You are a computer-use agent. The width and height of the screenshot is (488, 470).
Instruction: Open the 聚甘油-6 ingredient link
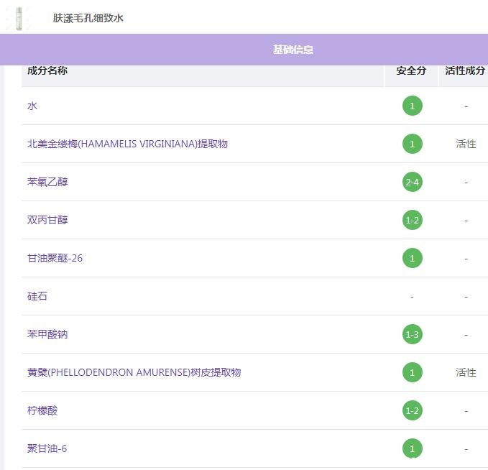point(47,448)
